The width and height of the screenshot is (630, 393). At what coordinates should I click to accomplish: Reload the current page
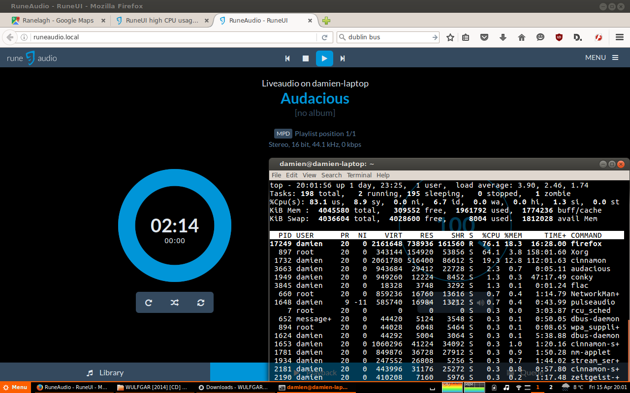click(x=324, y=37)
